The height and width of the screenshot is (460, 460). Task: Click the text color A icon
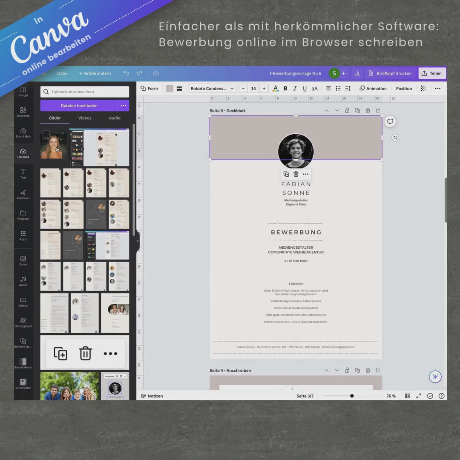pyautogui.click(x=276, y=88)
